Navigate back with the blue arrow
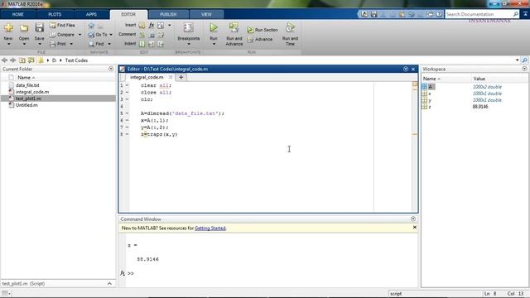The height and width of the screenshot is (298, 530). (91, 26)
